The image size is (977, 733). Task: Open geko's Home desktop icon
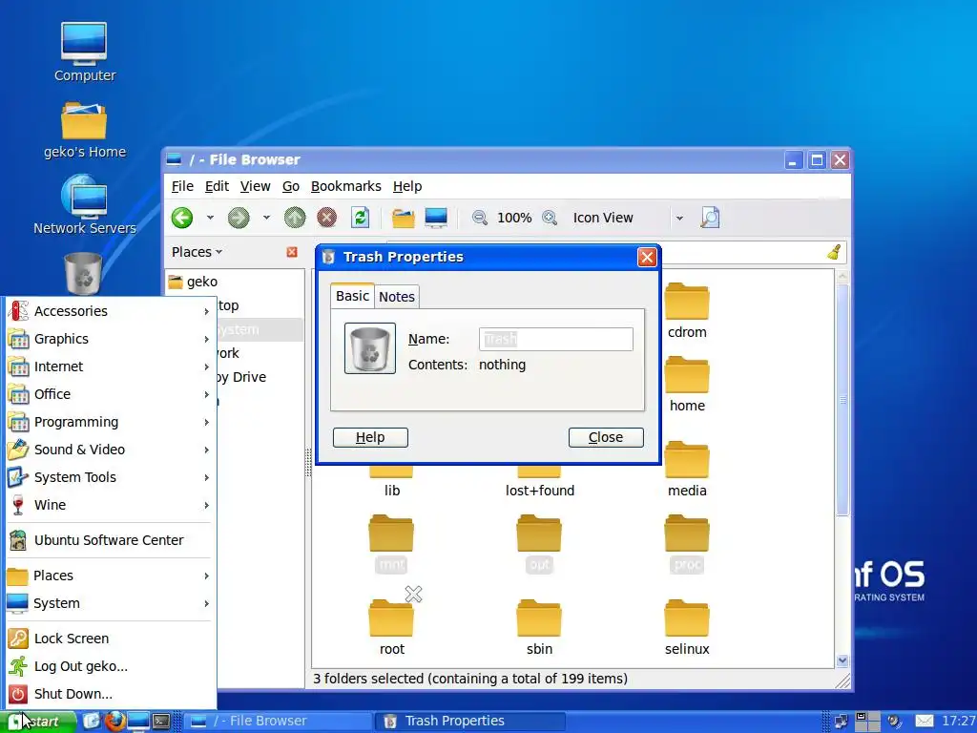pyautogui.click(x=84, y=130)
